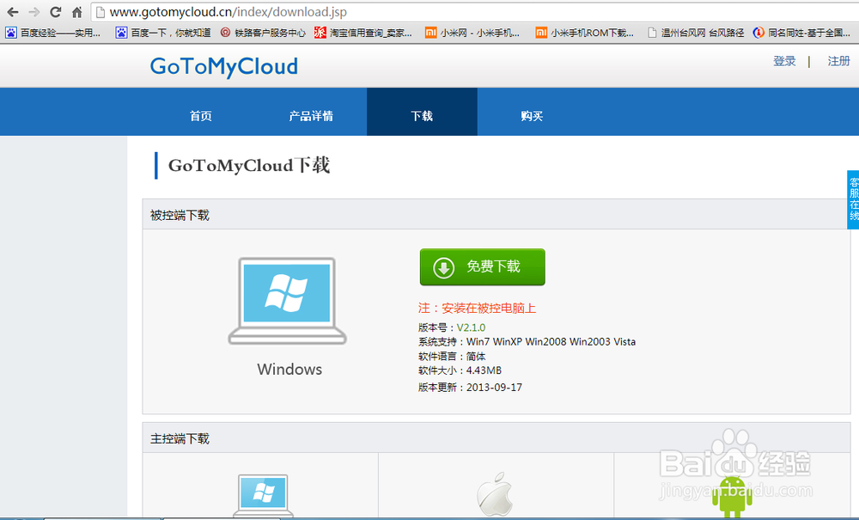Screen dimensions: 859x520
Task: Click the back navigation arrow
Action: tap(12, 12)
